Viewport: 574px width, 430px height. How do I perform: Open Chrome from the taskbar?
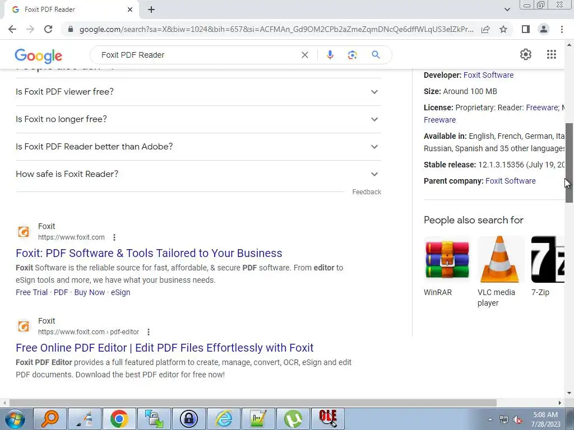click(119, 419)
